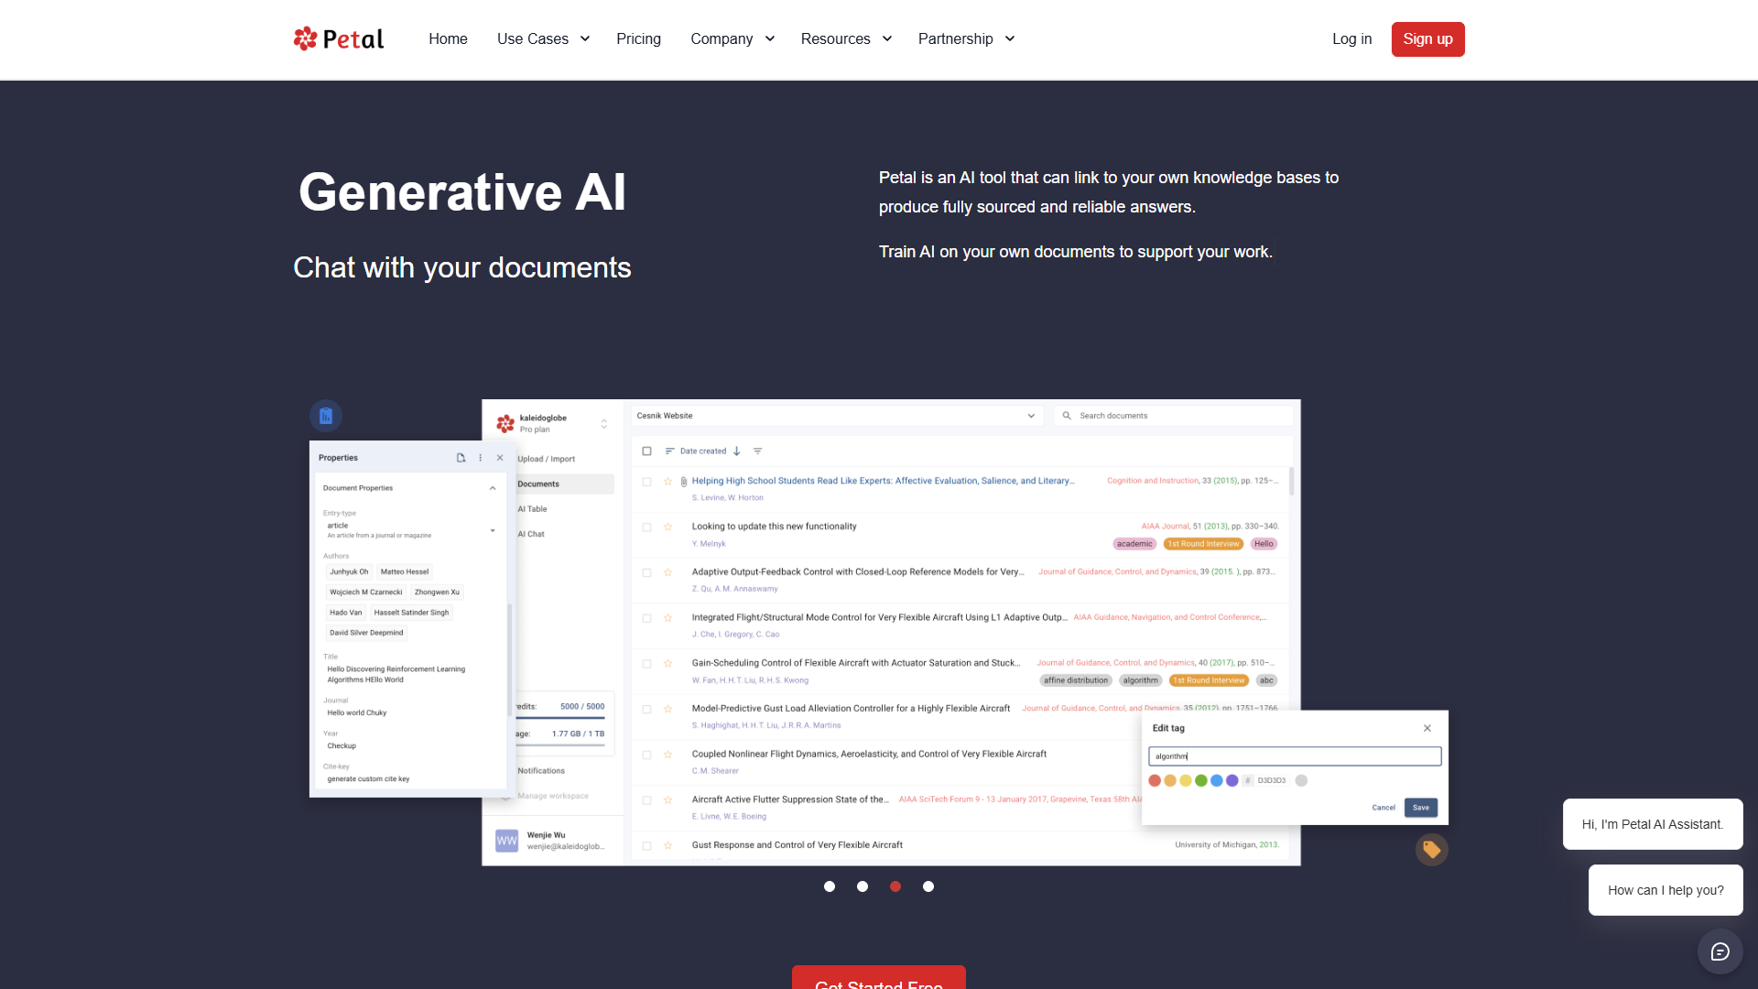The image size is (1758, 989).
Task: Click the search magnifier in Search documents field
Action: click(x=1066, y=415)
